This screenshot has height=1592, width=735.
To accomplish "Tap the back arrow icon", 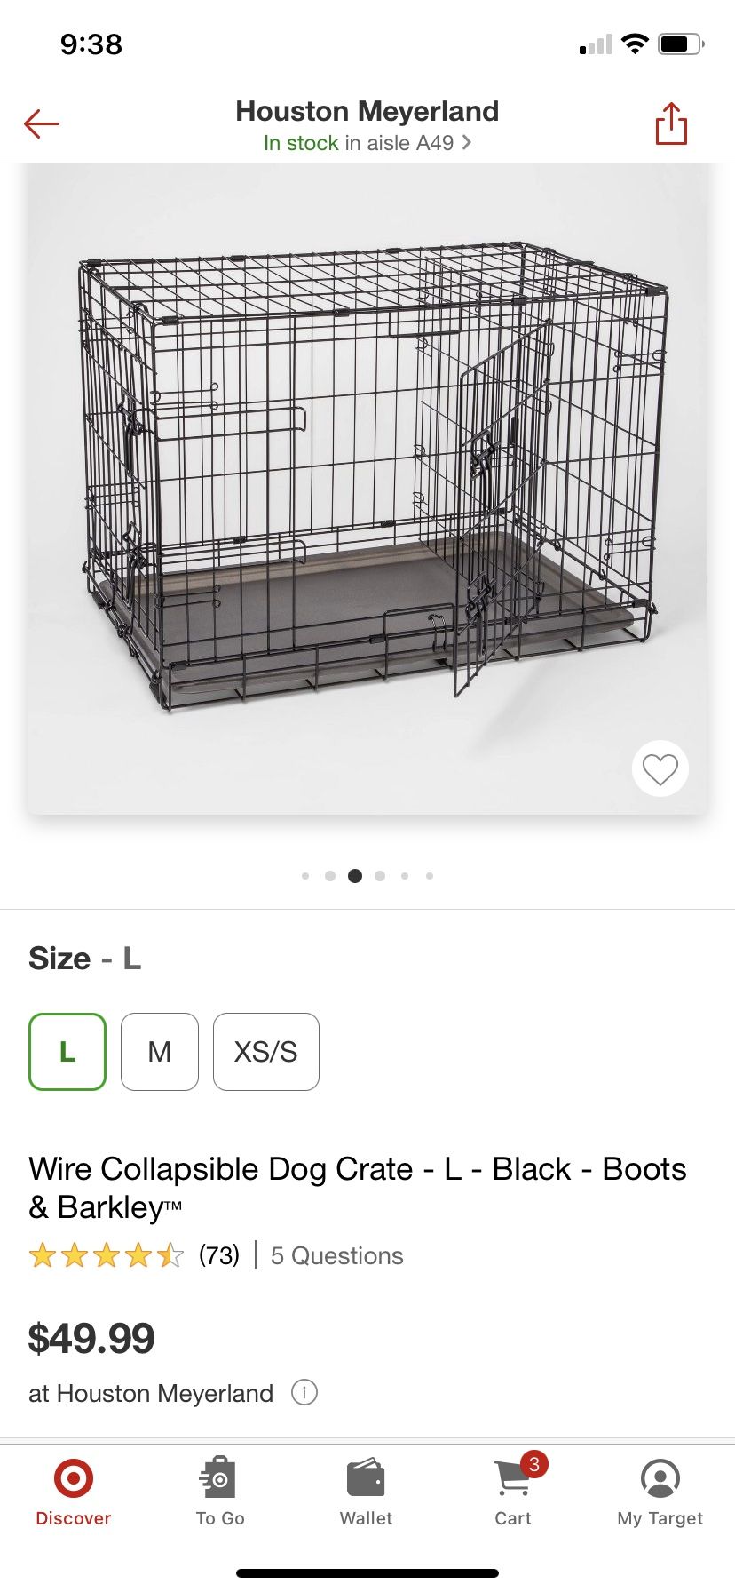I will 41,123.
